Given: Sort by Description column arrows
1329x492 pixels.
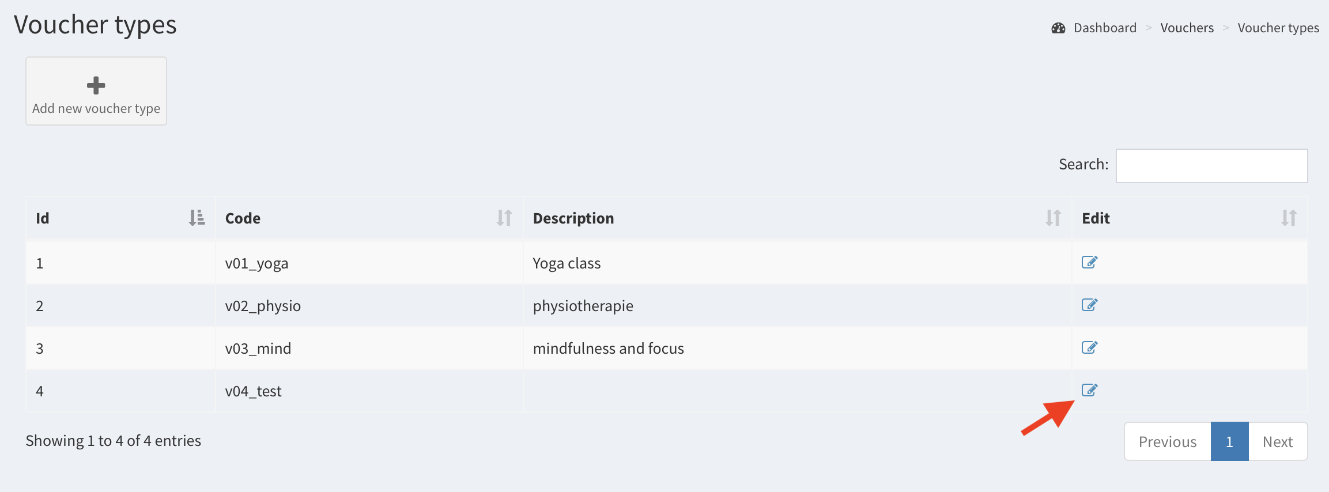Looking at the screenshot, I should point(1053,218).
